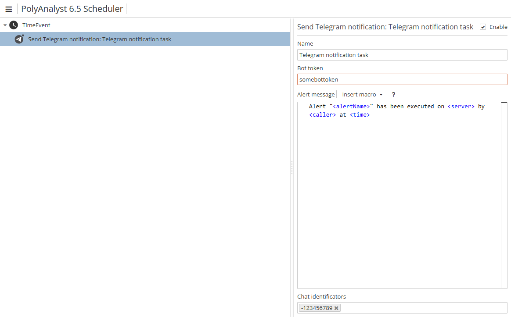Viewport: 511px width, 317px height.
Task: Click the empty space in the Chat identificators field
Action: click(x=421, y=308)
